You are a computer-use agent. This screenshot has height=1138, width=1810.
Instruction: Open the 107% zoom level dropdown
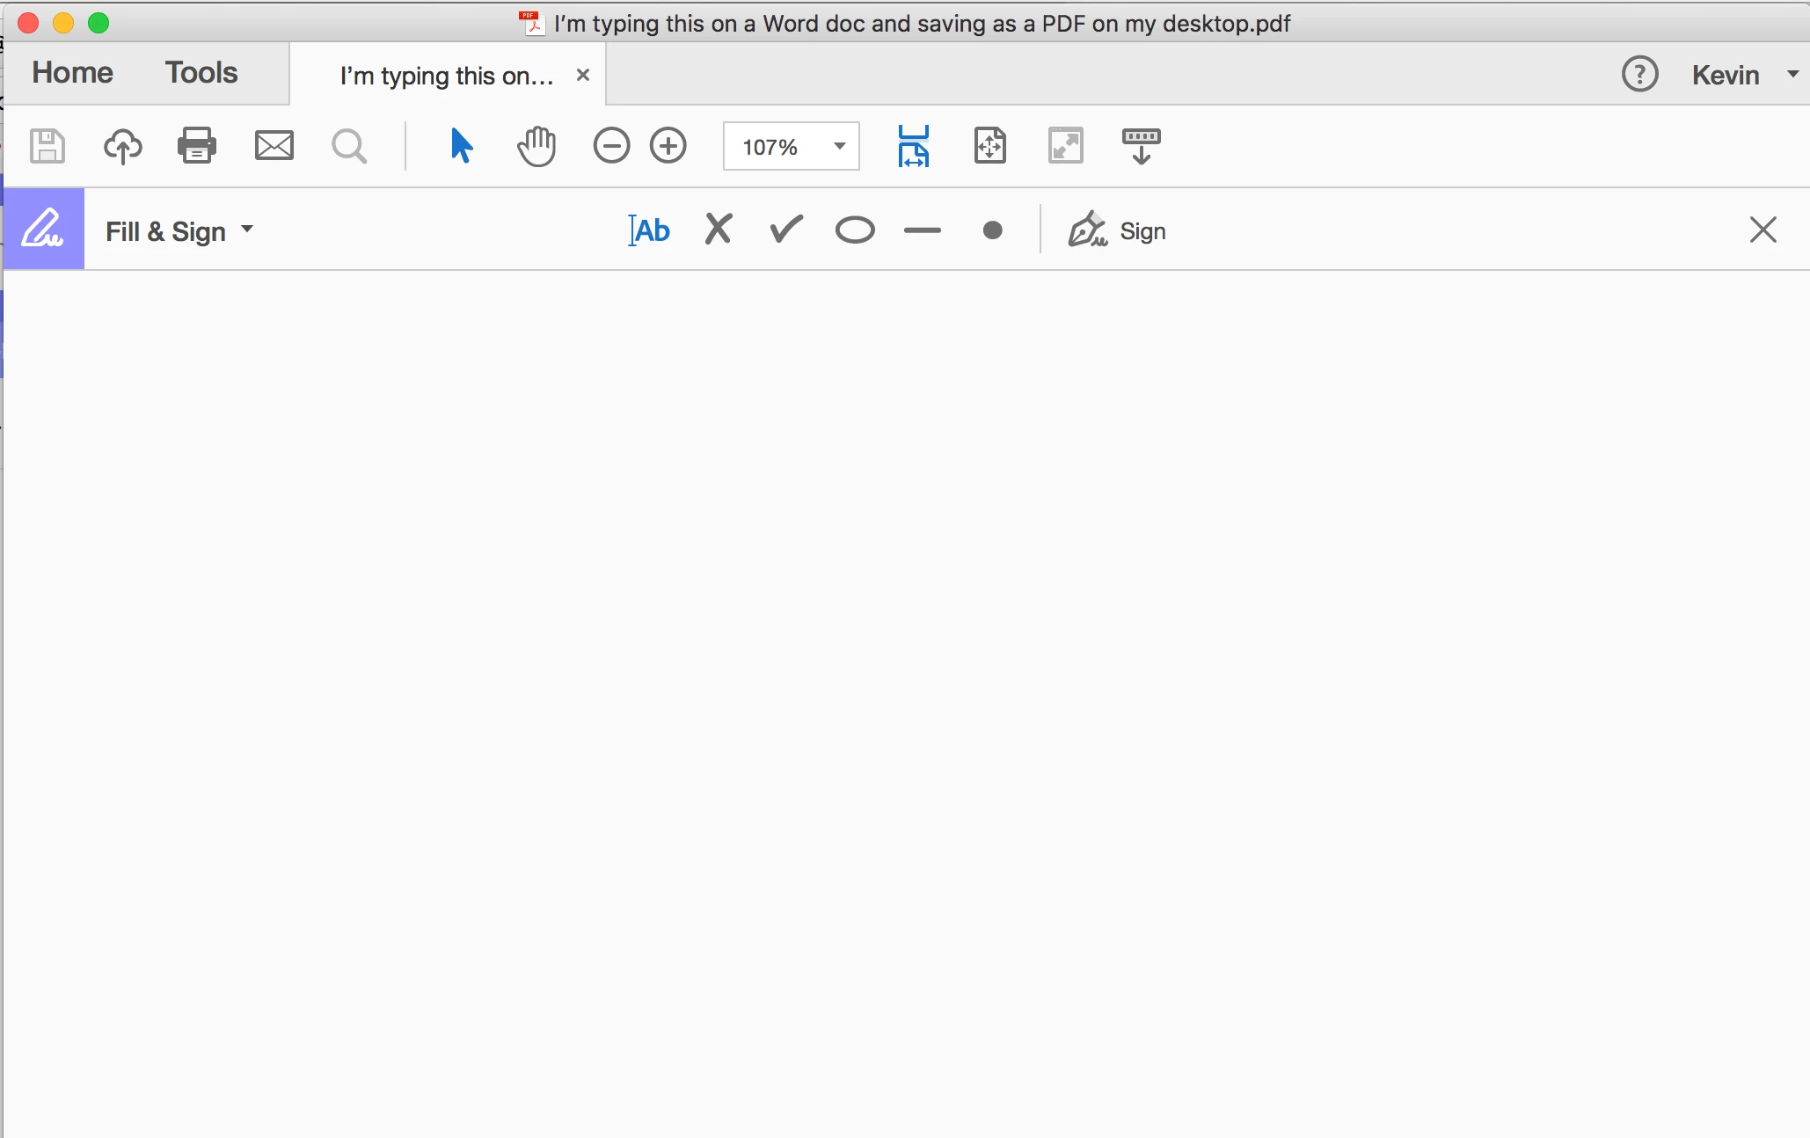[x=839, y=146]
